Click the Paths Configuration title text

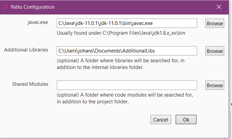coord(32,7)
